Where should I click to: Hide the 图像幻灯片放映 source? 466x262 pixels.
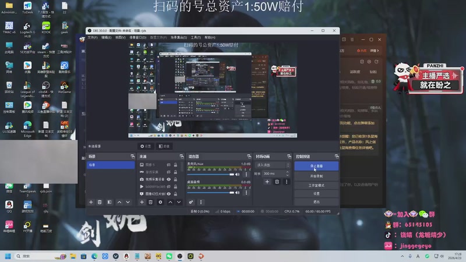click(168, 194)
